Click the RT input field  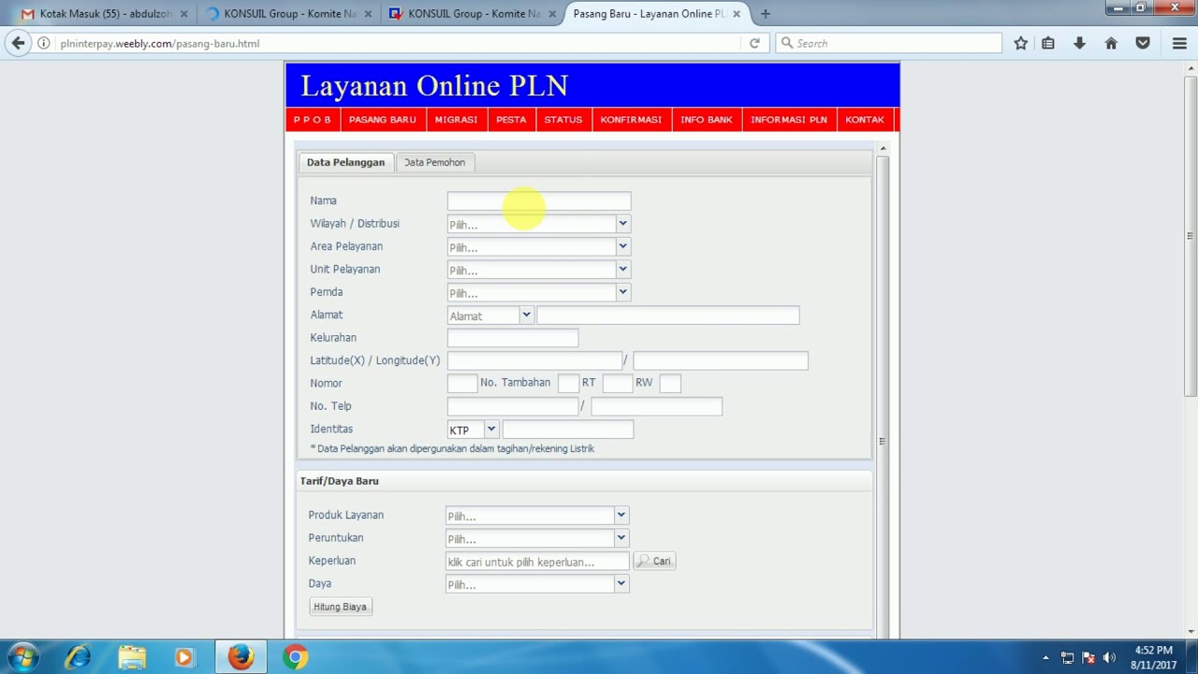click(618, 383)
